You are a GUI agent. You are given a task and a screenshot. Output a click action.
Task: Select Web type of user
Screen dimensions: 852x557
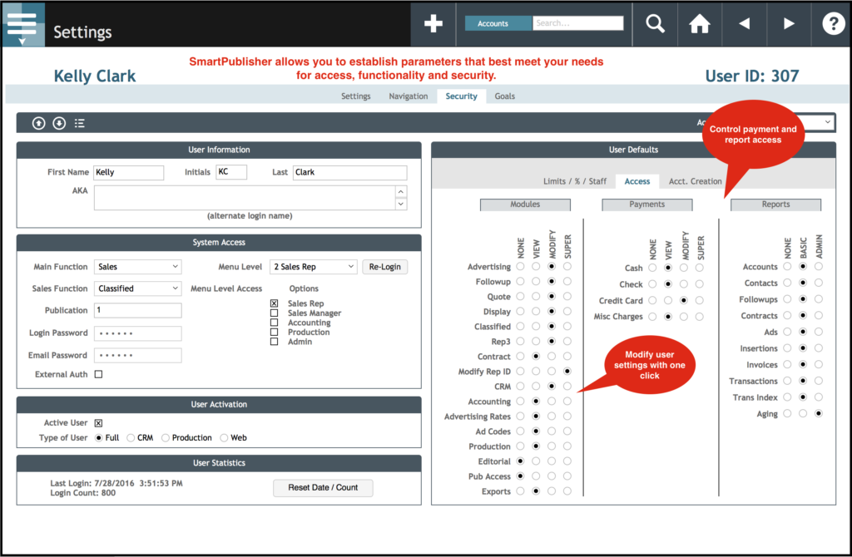[x=224, y=437]
